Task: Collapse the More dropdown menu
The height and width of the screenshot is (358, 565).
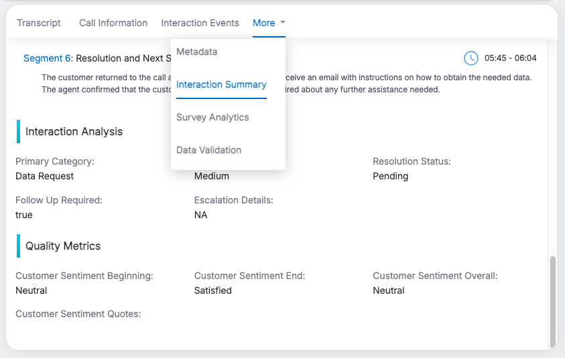Action: pyautogui.click(x=269, y=23)
